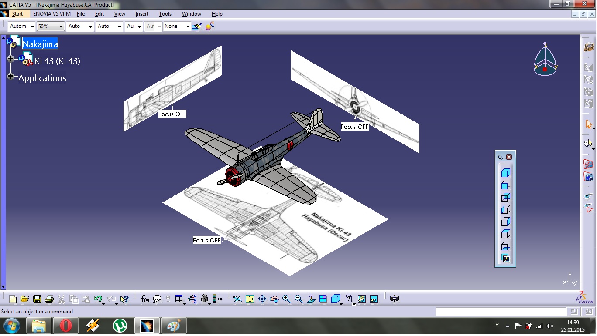Open uTorrent from the Windows taskbar
Screen dimensions: 597x336
point(120,326)
